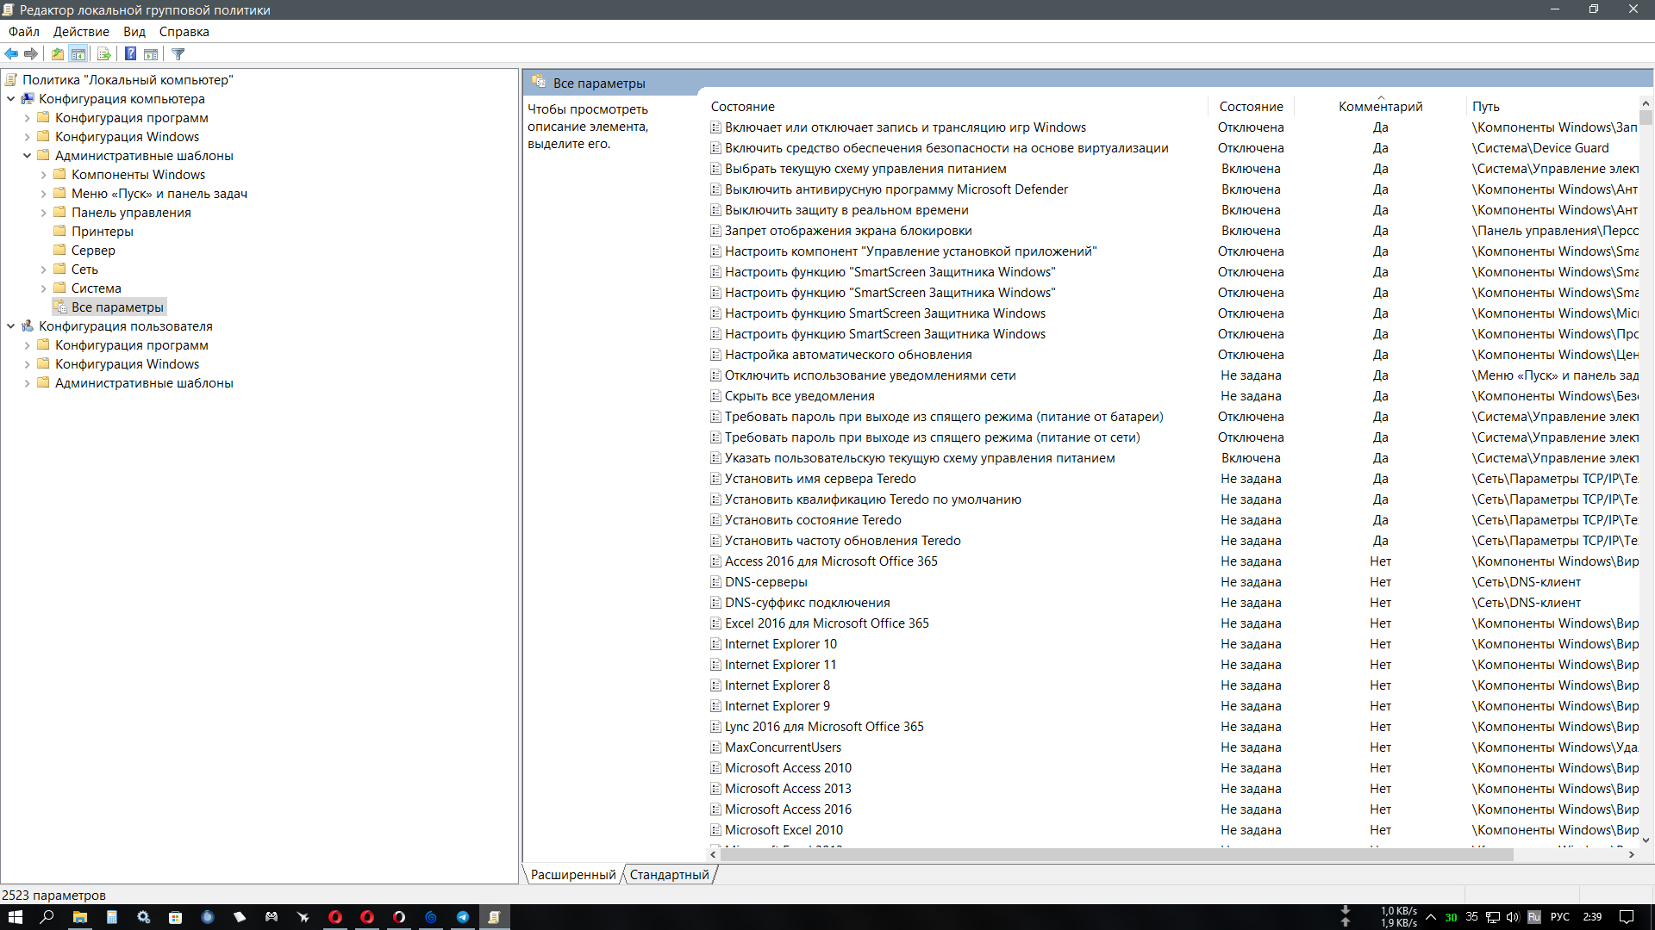The width and height of the screenshot is (1655, 930).
Task: Select MaxConcurrentUsers policy row
Action: (x=783, y=747)
